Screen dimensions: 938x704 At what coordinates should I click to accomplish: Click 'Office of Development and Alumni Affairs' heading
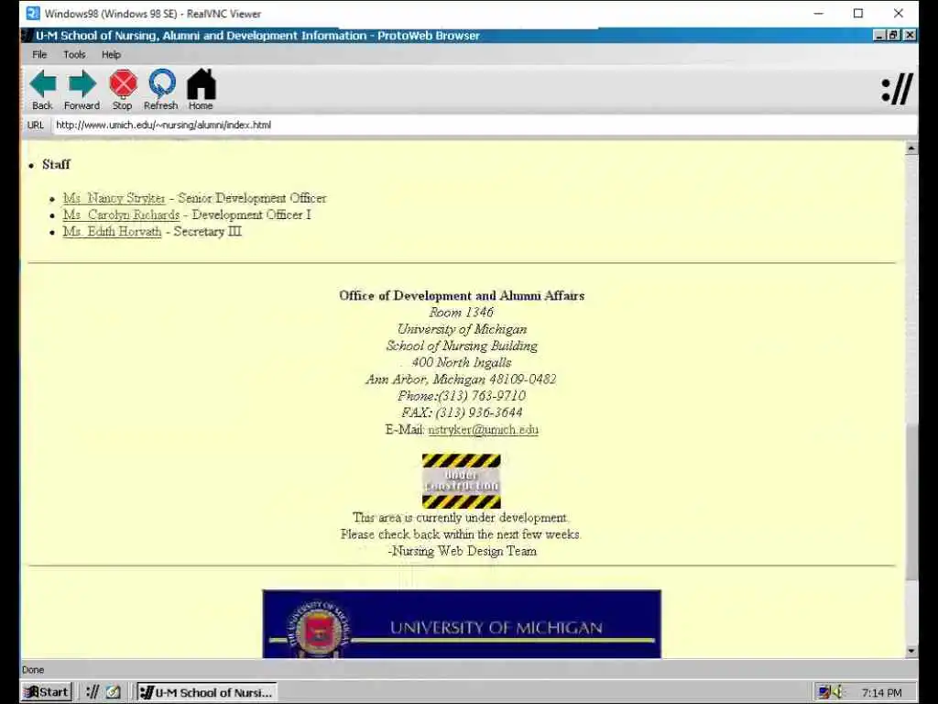click(x=462, y=296)
